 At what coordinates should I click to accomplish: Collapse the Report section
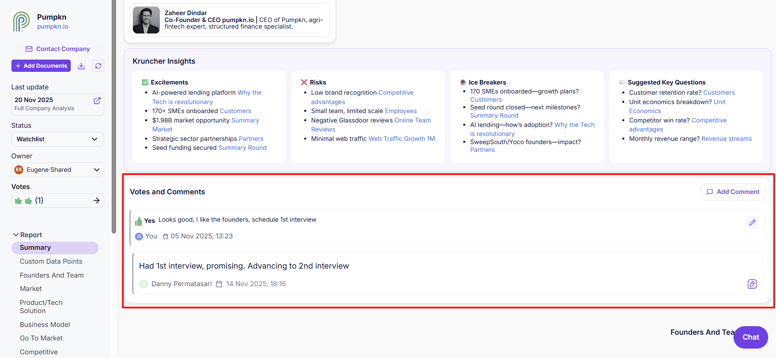pos(16,235)
